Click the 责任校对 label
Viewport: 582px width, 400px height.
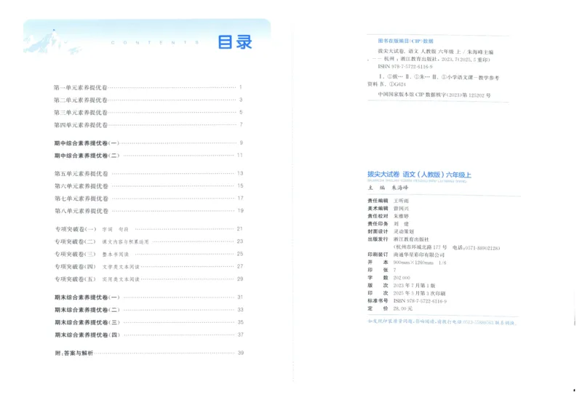(378, 216)
